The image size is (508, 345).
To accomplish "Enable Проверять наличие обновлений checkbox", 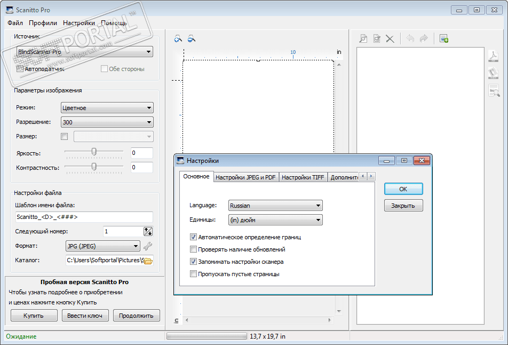I will point(193,249).
